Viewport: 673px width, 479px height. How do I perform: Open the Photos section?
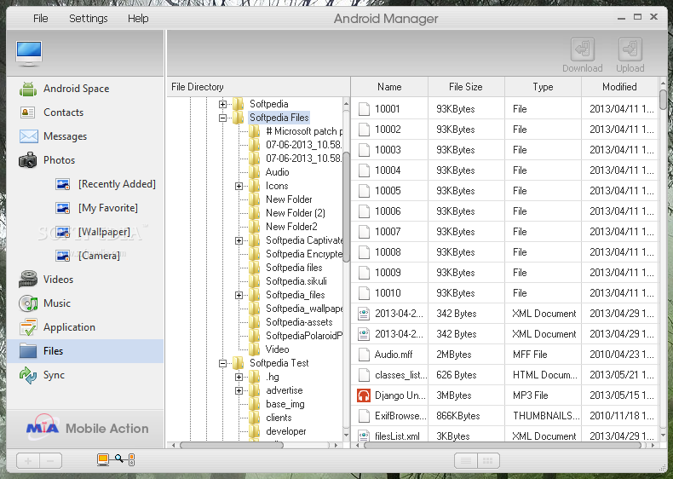pos(47,160)
